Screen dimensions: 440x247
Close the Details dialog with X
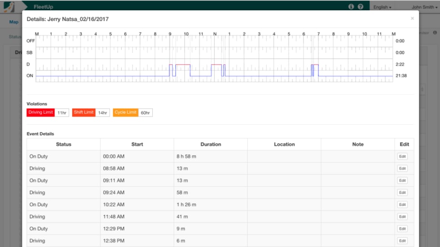[x=412, y=19]
